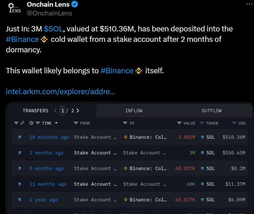Go to previous transfers page with left chevron
Screen dimensions: 254x214
(x=55, y=111)
